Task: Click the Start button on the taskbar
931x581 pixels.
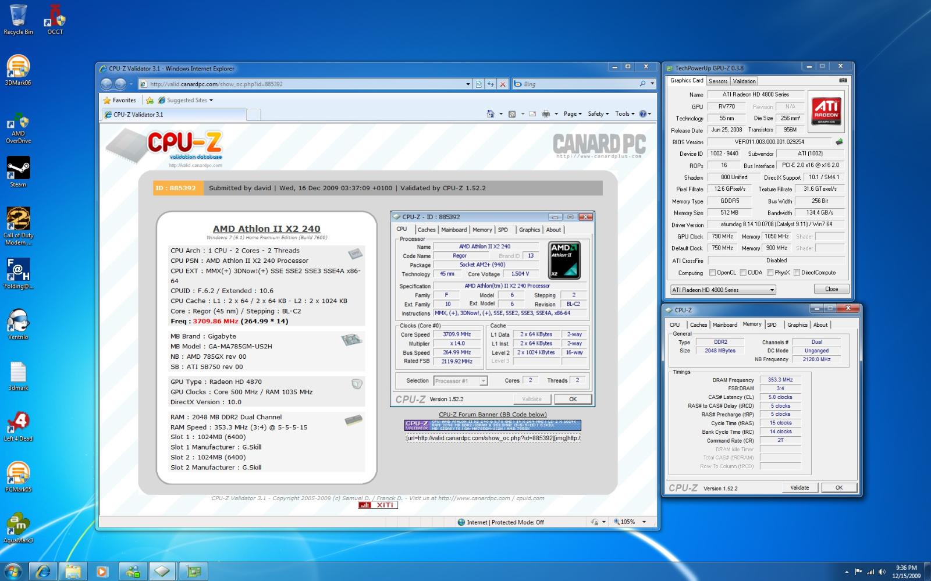Action: point(13,571)
